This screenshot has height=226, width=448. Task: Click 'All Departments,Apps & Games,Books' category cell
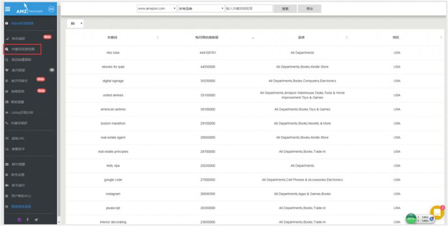[302, 194]
